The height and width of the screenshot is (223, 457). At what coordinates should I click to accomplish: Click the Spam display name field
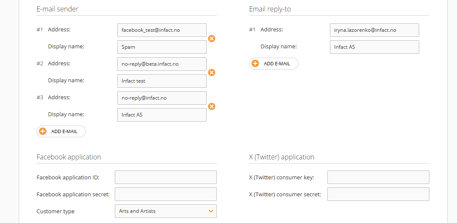click(162, 47)
